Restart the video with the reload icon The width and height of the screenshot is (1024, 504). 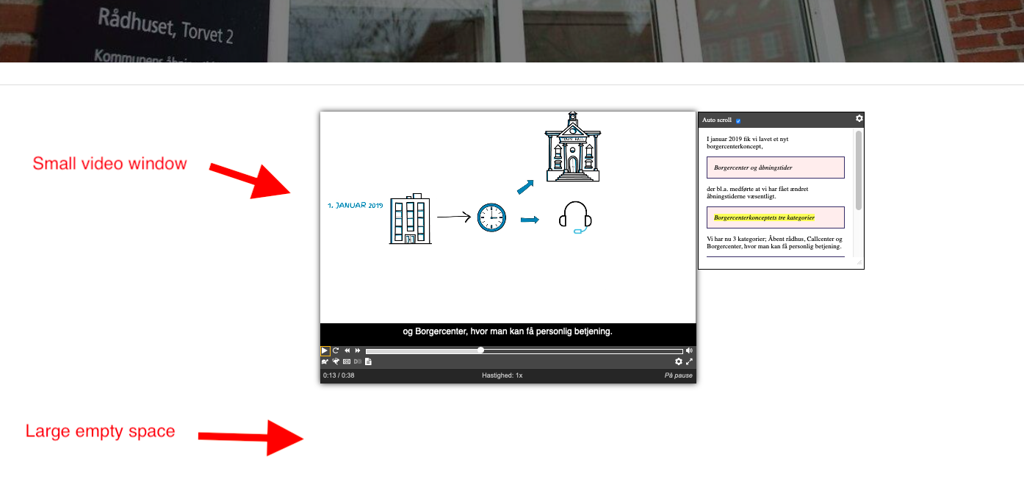pyautogui.click(x=336, y=350)
